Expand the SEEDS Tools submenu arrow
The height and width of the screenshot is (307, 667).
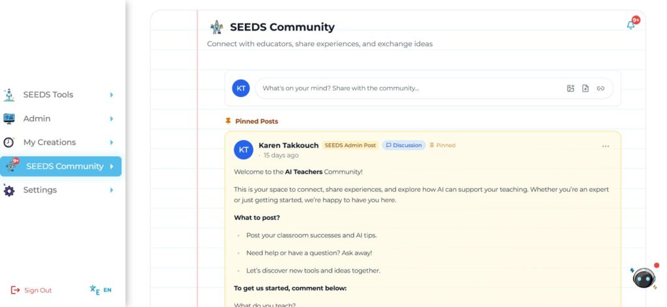[x=111, y=95]
